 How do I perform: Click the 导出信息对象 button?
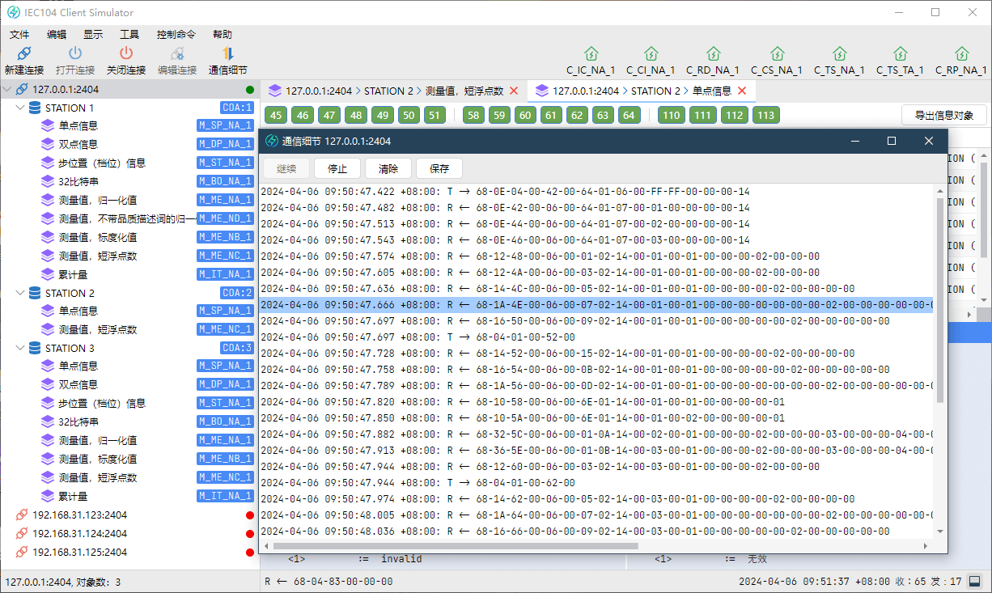944,115
